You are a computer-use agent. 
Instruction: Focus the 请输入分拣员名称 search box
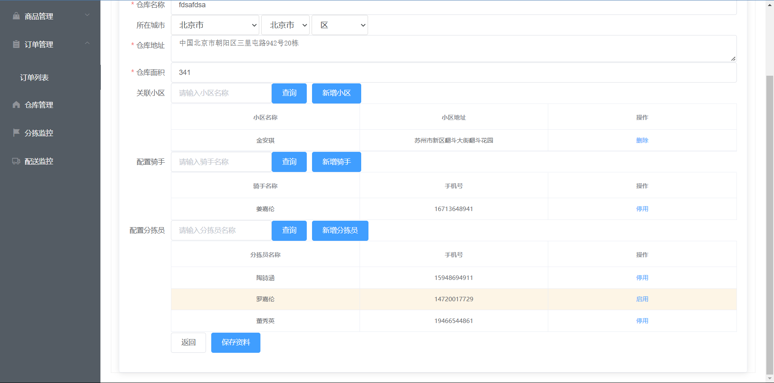(221, 230)
